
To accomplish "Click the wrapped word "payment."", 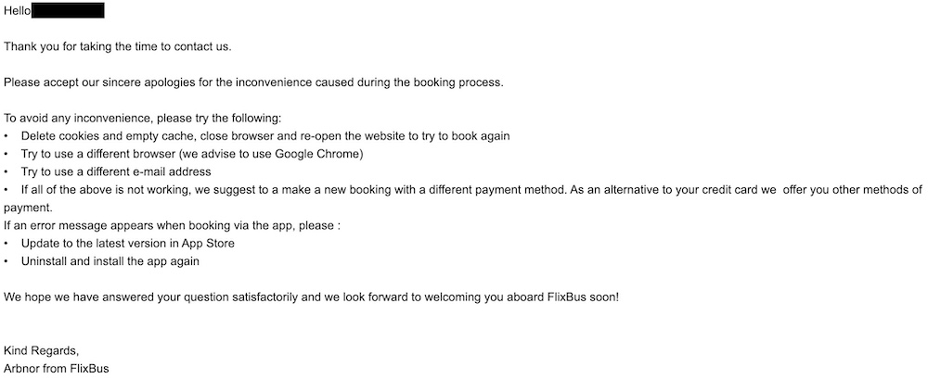I will point(29,208).
